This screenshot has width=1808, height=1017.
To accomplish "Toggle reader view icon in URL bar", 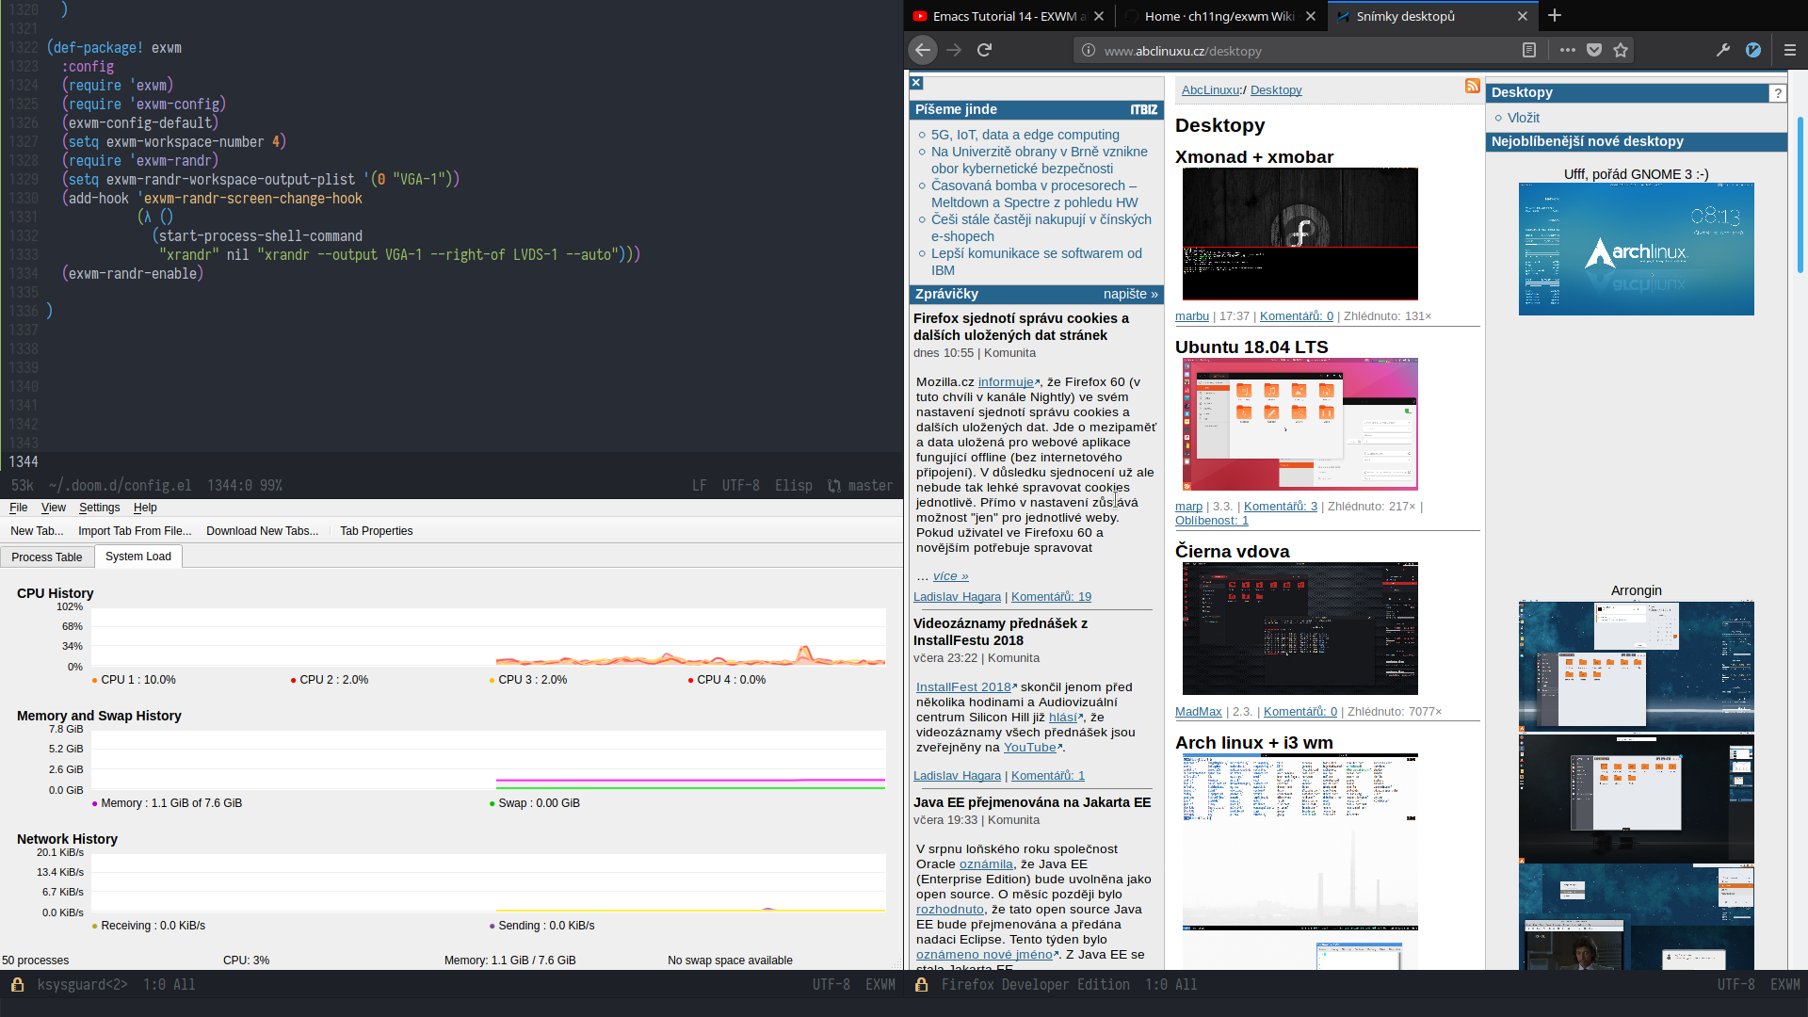I will click(x=1529, y=50).
